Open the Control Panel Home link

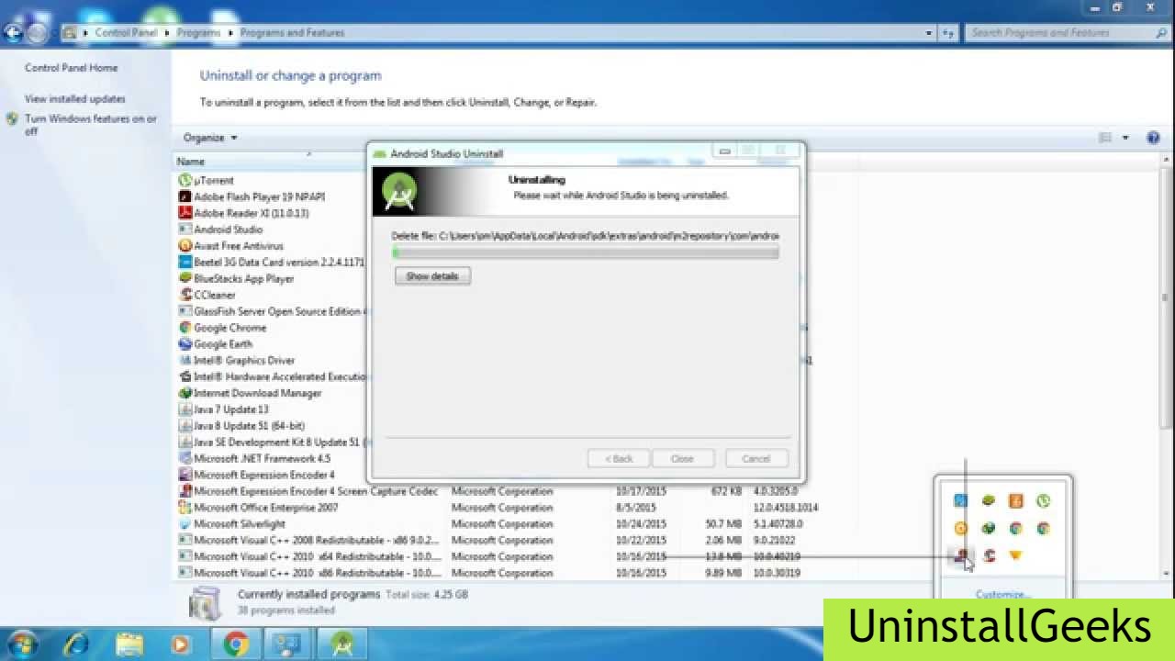[x=71, y=68]
